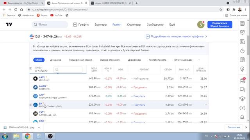Viewport: 250px width, 140px height.
Task: Open the AAPL ticker link
Action: click(42, 77)
